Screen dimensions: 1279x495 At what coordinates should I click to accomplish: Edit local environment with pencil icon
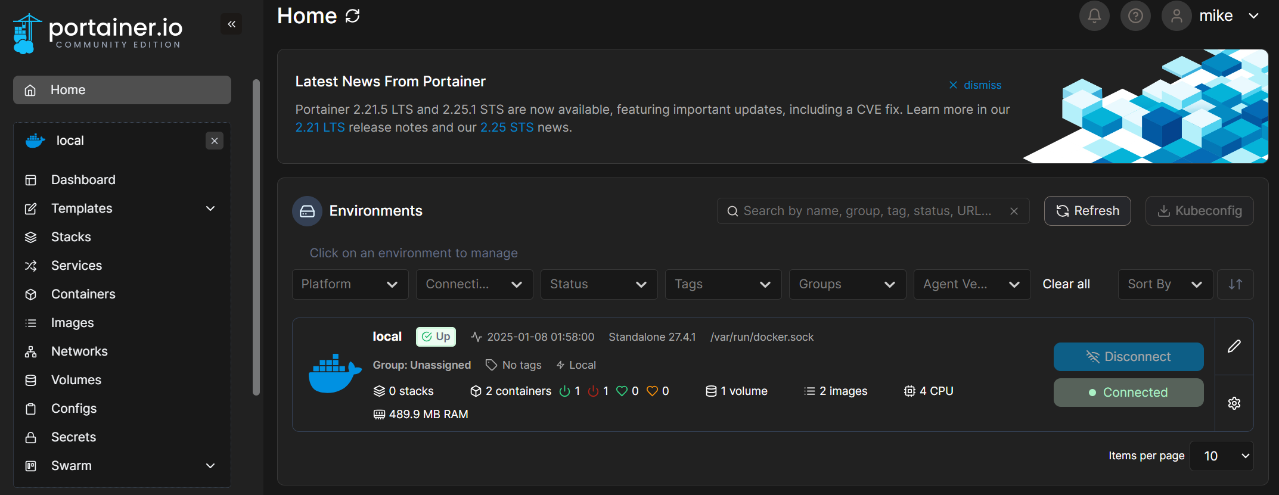pyautogui.click(x=1234, y=346)
